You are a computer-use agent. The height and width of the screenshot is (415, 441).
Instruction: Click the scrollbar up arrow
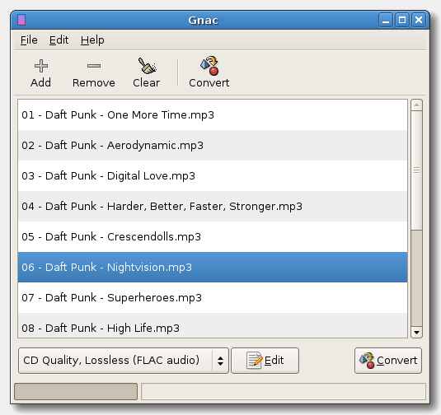click(416, 105)
